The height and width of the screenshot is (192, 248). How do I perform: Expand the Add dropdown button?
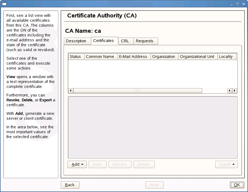[x=77, y=164]
